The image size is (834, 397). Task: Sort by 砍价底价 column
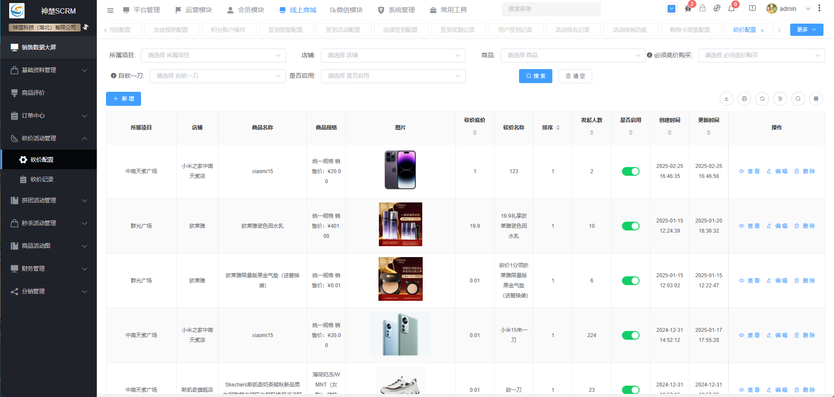[x=475, y=132]
